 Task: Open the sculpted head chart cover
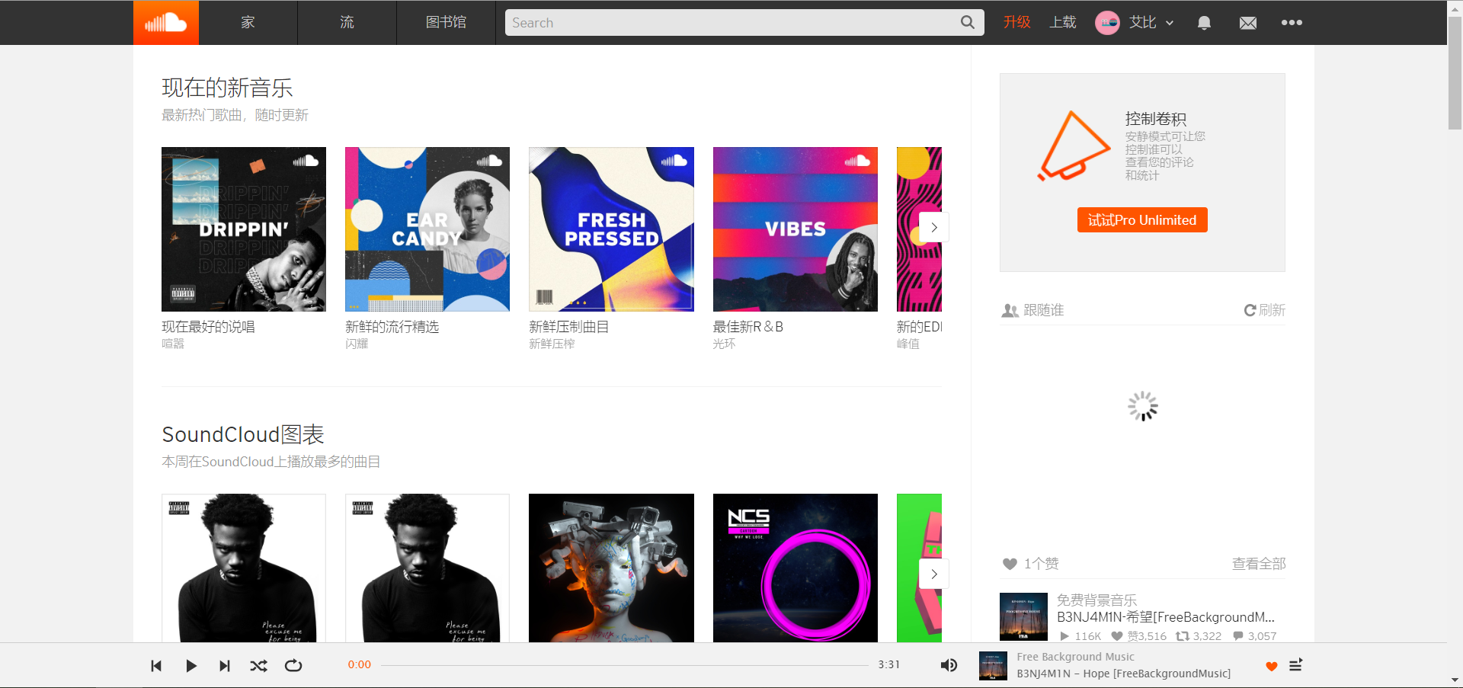611,568
